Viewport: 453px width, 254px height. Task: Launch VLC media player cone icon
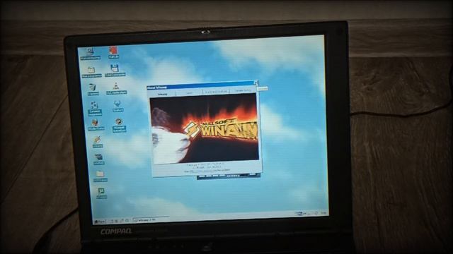(x=116, y=88)
